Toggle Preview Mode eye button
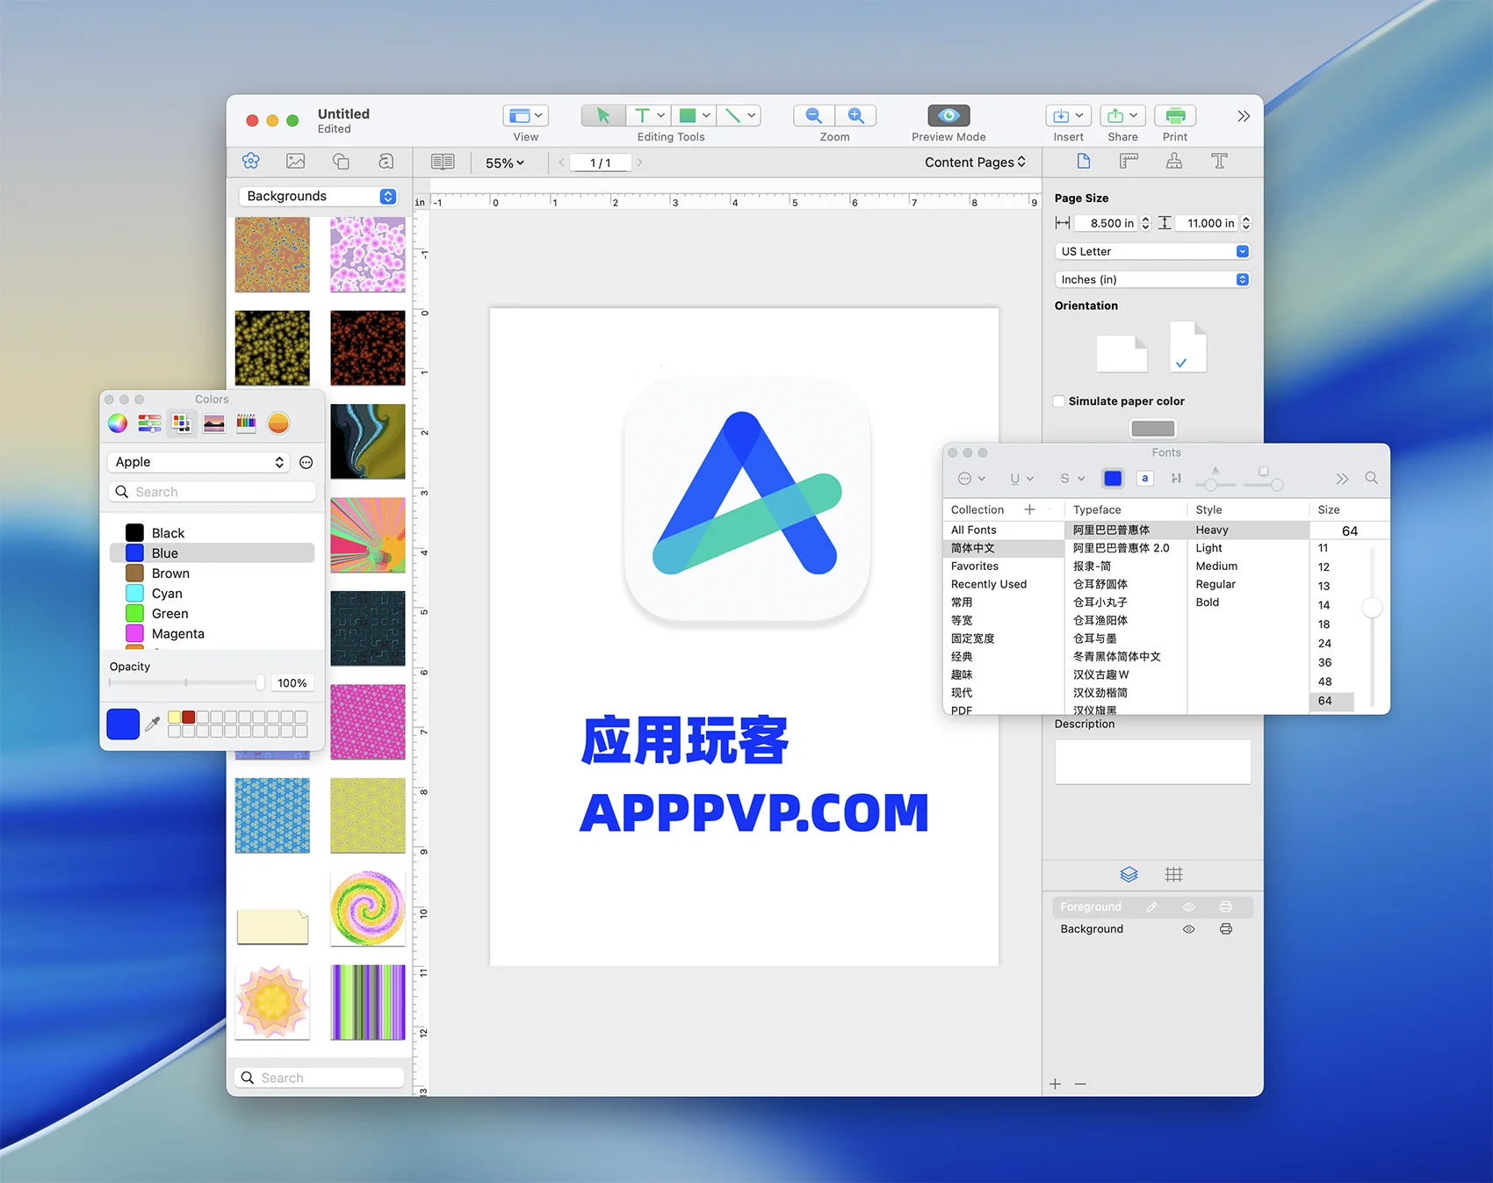Viewport: 1493px width, 1183px height. click(948, 115)
